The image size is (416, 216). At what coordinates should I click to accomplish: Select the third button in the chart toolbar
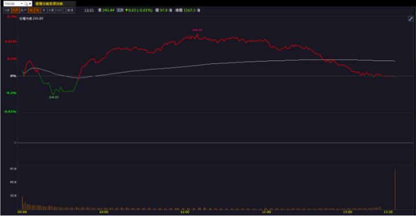pyautogui.click(x=24, y=10)
